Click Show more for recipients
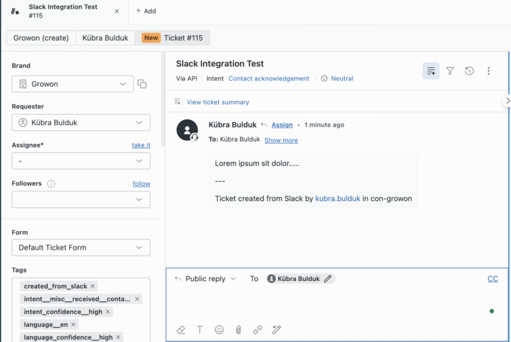 (x=281, y=140)
